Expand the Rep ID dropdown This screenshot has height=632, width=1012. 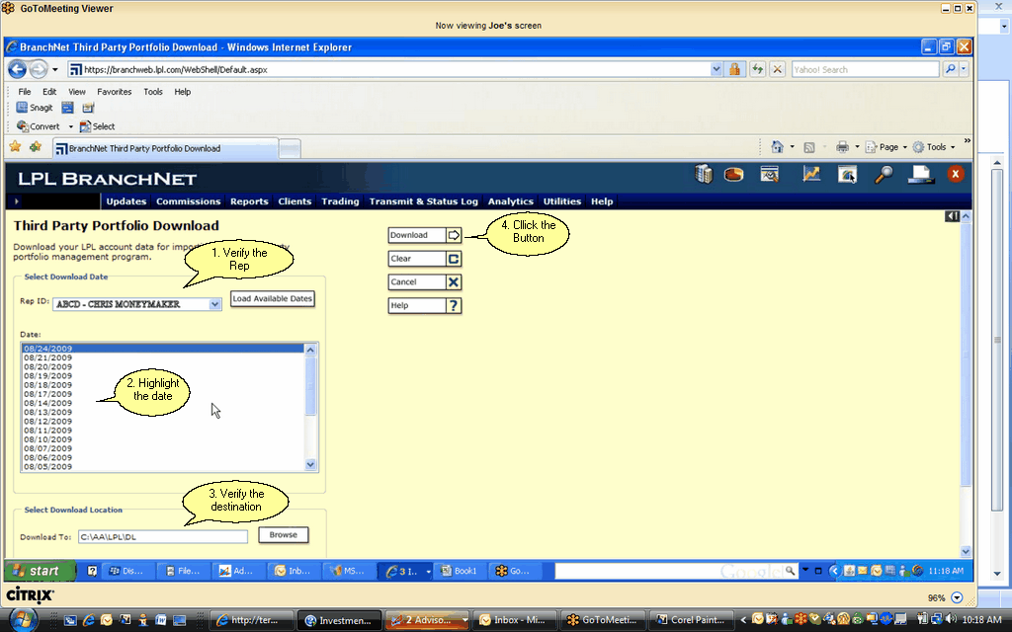point(215,304)
